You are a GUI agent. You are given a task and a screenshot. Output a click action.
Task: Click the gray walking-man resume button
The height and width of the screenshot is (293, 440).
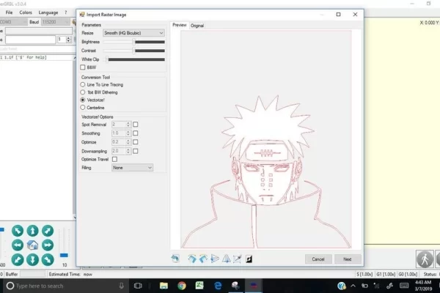pos(425,259)
